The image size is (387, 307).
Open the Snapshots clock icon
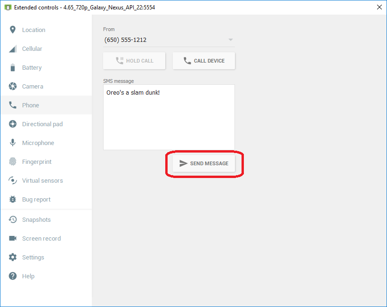pos(13,220)
